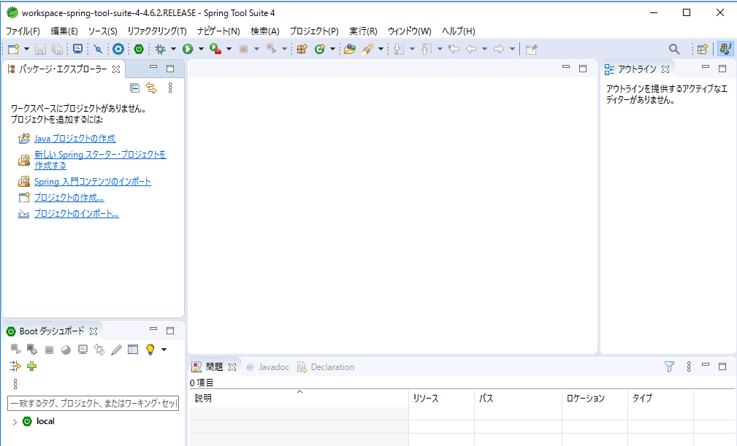Click the New Java Class green C icon

[x=320, y=49]
